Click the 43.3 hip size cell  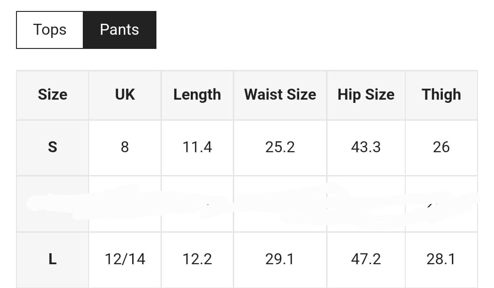(x=366, y=147)
